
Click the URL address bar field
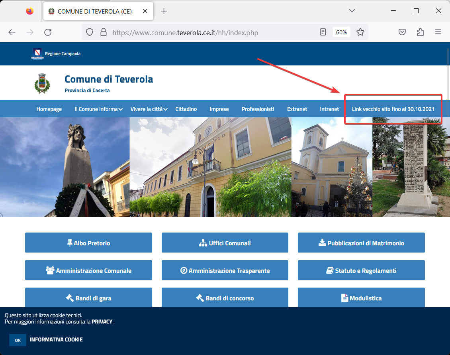pos(211,32)
